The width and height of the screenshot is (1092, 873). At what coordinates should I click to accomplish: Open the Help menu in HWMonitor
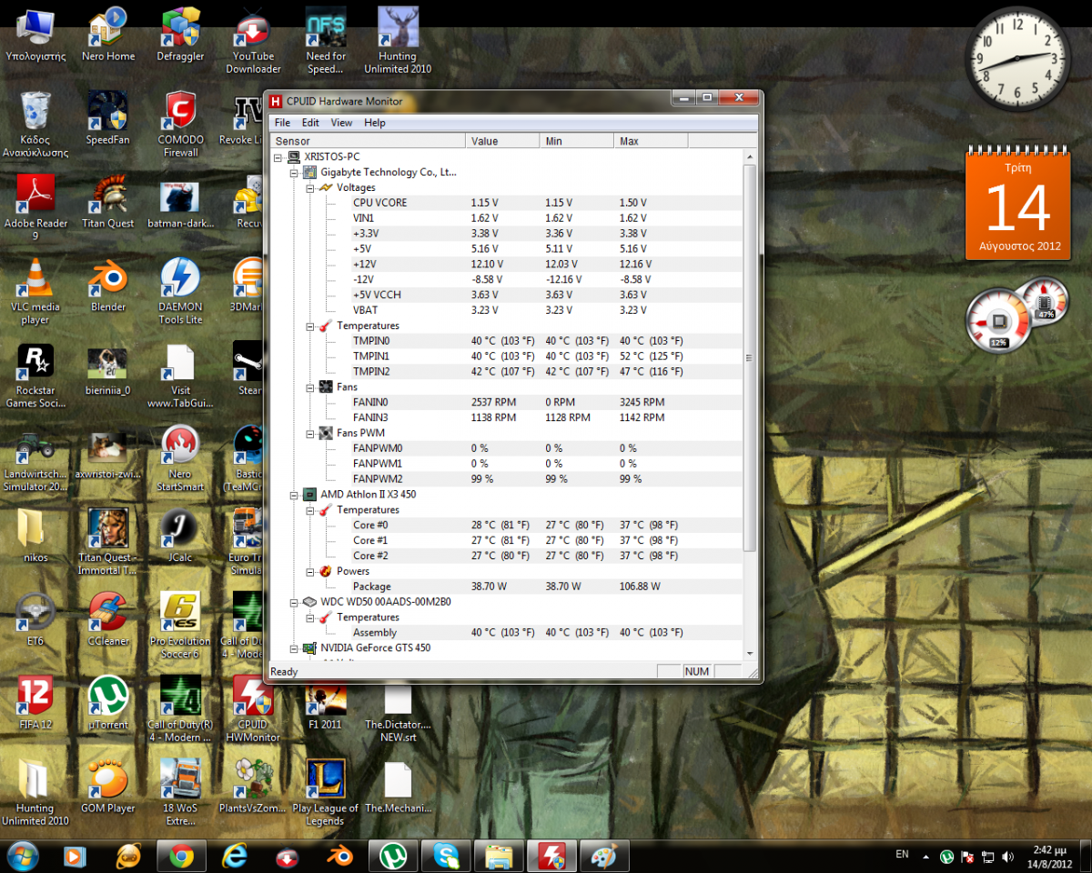pos(375,123)
